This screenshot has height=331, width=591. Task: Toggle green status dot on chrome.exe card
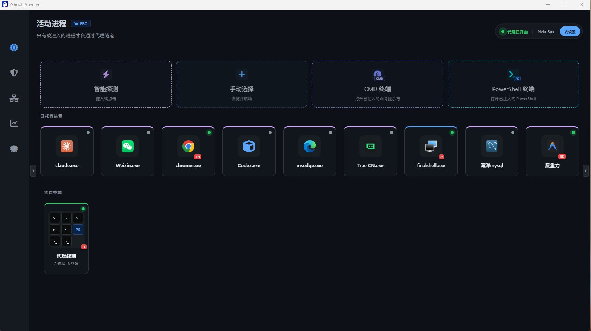[x=209, y=133]
